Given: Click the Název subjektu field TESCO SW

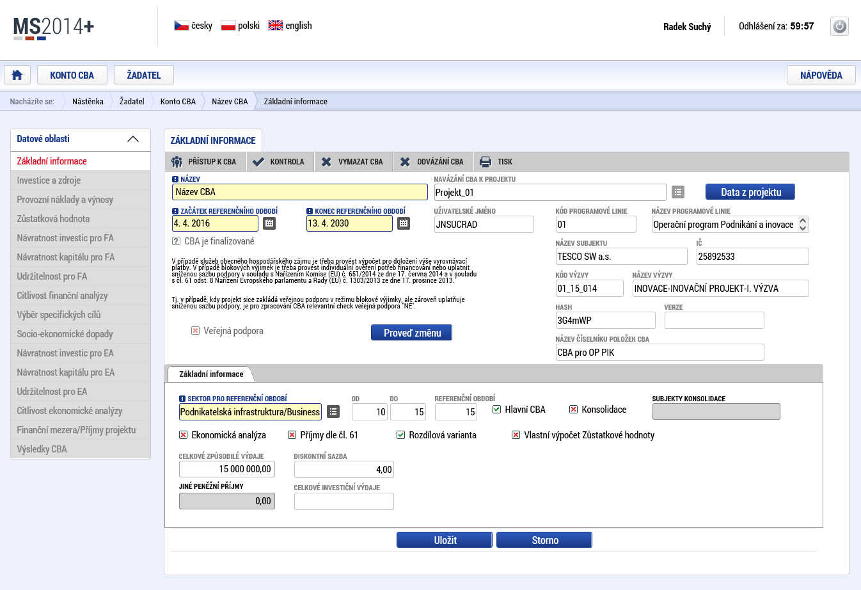Looking at the screenshot, I should (x=622, y=256).
